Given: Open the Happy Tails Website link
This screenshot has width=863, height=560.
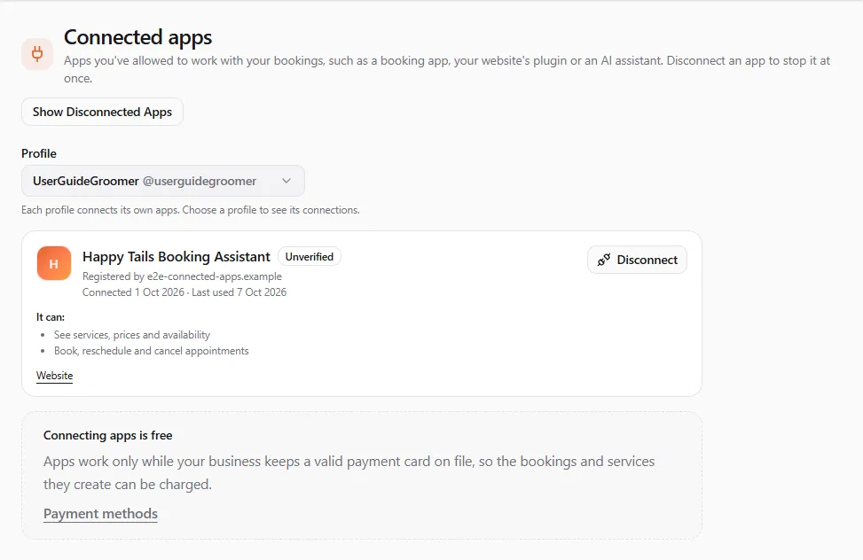Looking at the screenshot, I should point(54,376).
